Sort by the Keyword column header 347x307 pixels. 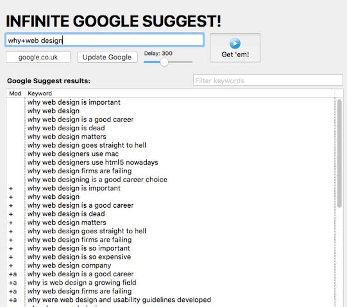point(40,93)
